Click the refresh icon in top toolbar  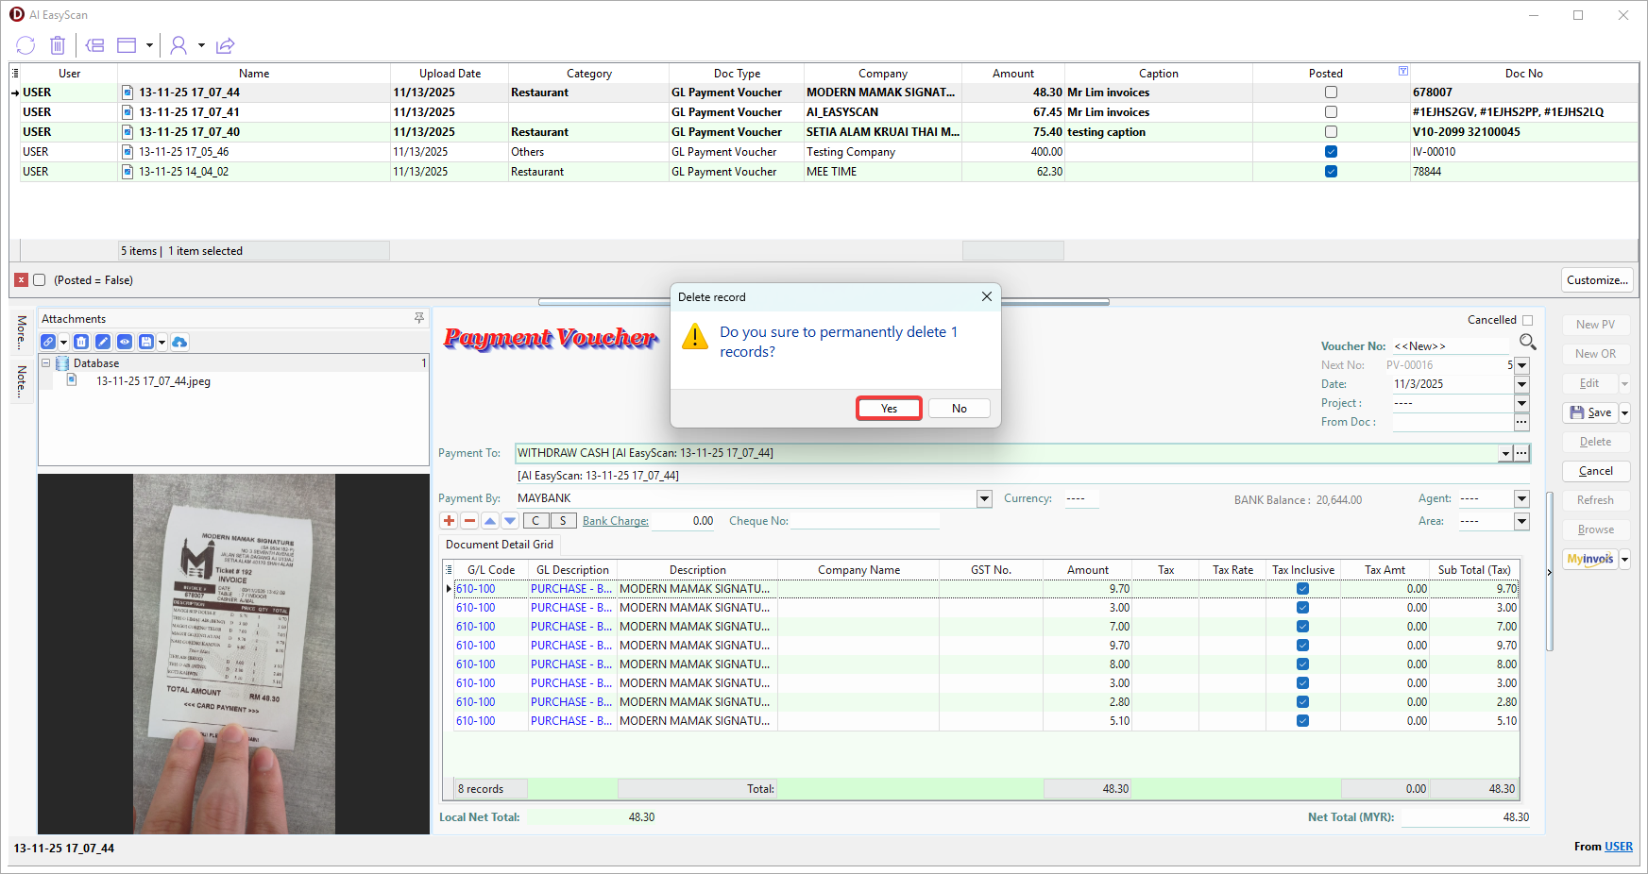tap(25, 45)
